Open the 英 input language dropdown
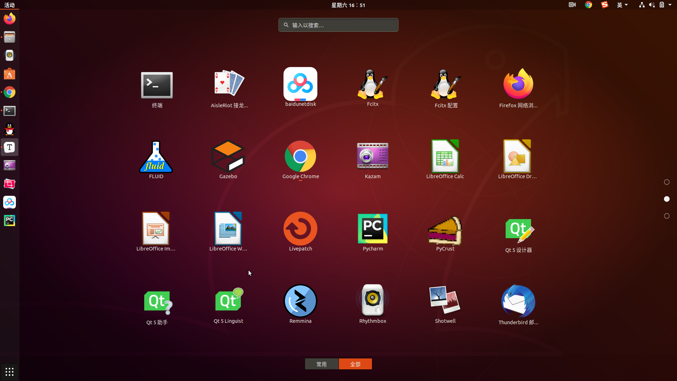 pos(622,5)
